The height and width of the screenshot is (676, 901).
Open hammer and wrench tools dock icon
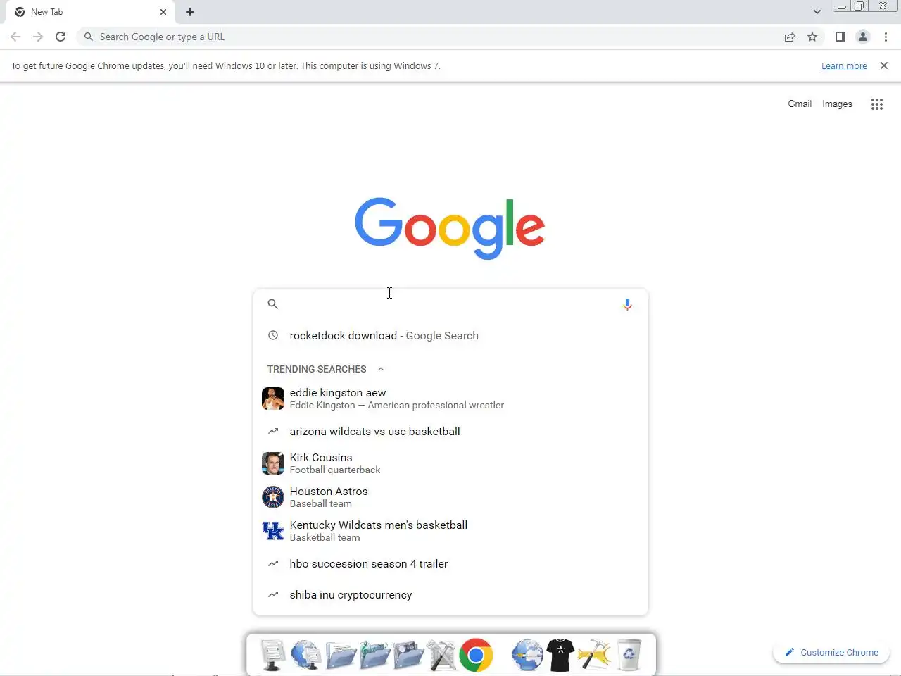[442, 655]
